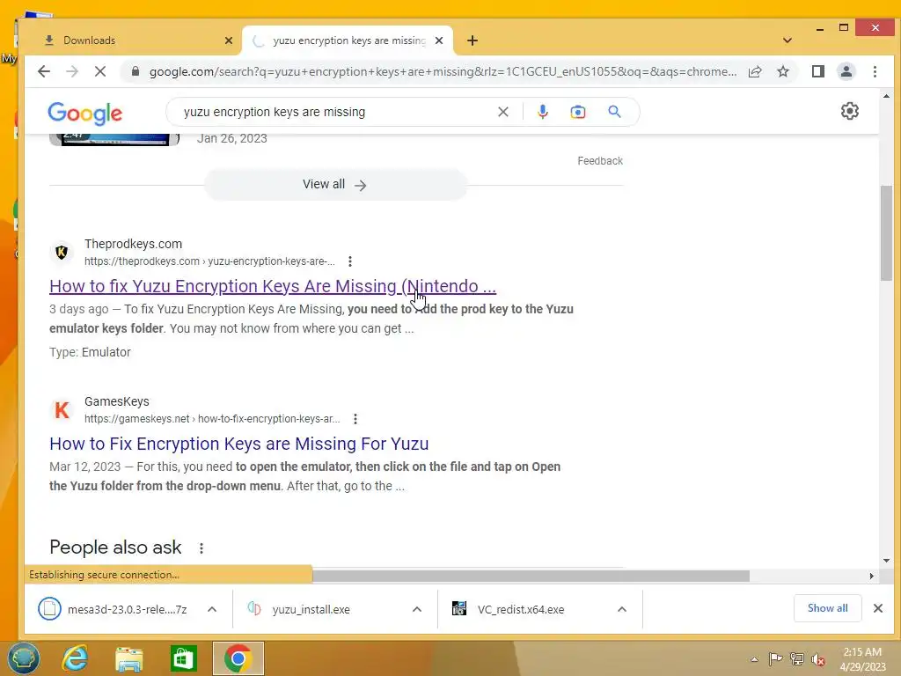Open Internet Explorer from taskbar
901x676 pixels.
[x=76, y=658]
